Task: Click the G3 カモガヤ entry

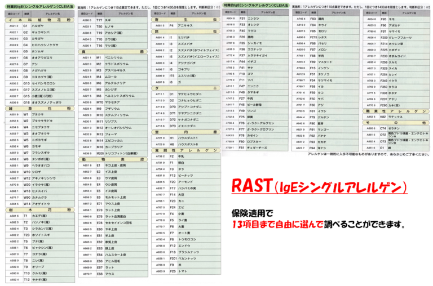Action: click(x=40, y=39)
